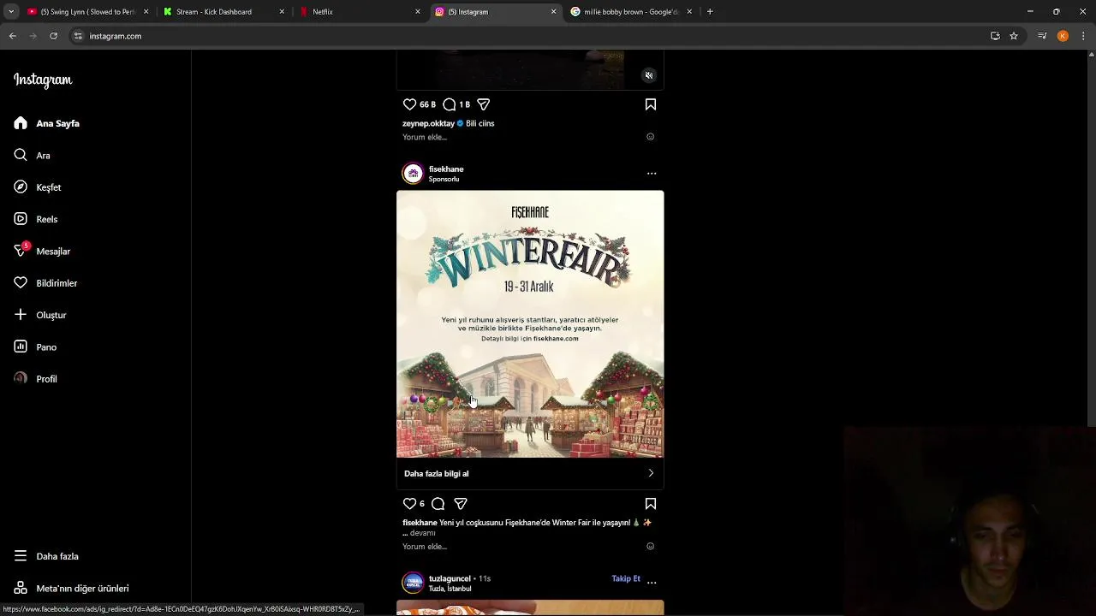View site information icon
1096x616 pixels.
pos(78,36)
